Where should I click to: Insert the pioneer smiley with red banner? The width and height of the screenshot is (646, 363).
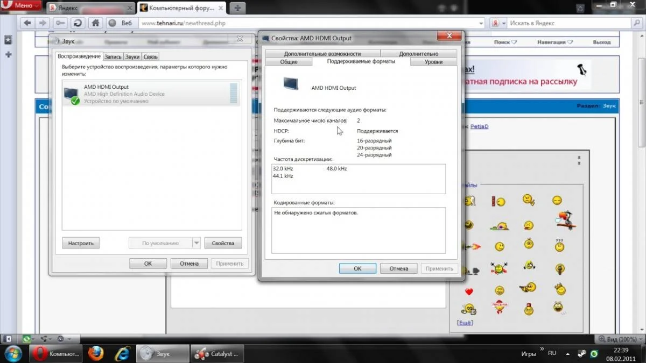(499, 307)
